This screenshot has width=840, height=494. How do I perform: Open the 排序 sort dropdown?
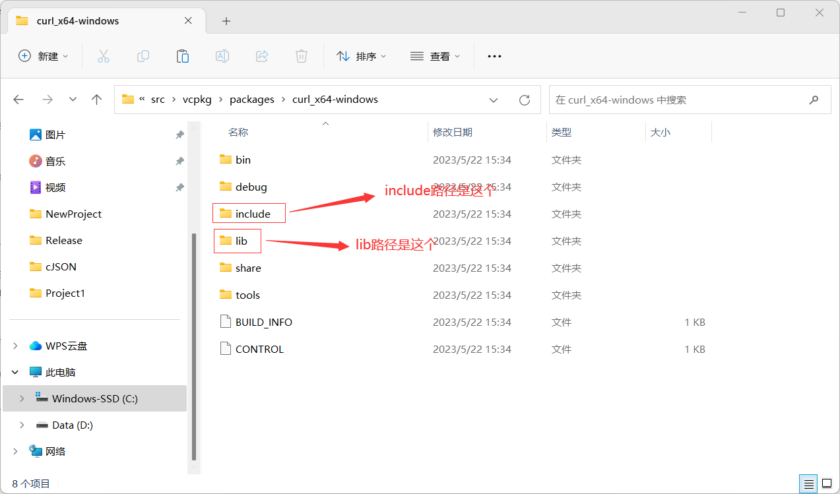point(362,56)
